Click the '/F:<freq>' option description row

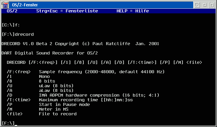(85, 72)
